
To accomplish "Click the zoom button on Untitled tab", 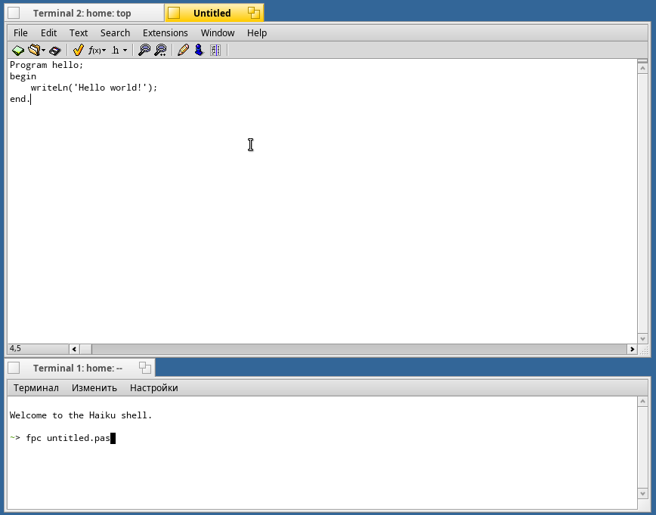I will (253, 13).
